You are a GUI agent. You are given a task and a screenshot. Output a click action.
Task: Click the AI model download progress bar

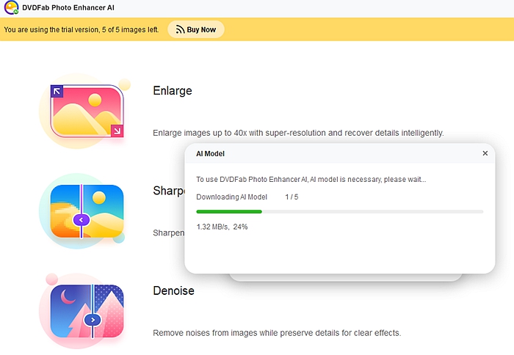pos(339,211)
